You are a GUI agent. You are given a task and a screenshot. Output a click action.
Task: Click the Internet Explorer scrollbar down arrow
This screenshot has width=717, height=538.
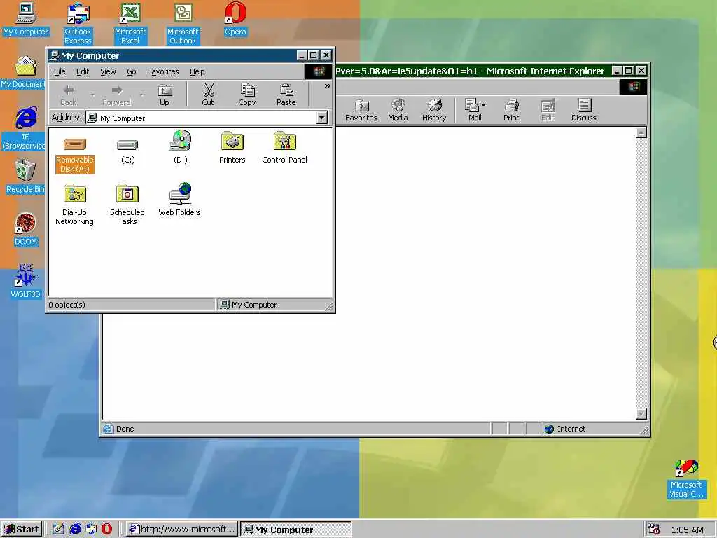pos(641,414)
